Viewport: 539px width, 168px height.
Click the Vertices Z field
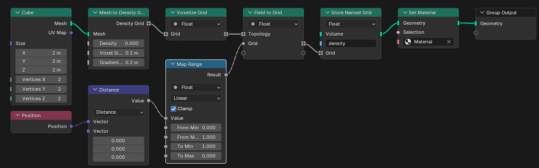pyautogui.click(x=41, y=99)
